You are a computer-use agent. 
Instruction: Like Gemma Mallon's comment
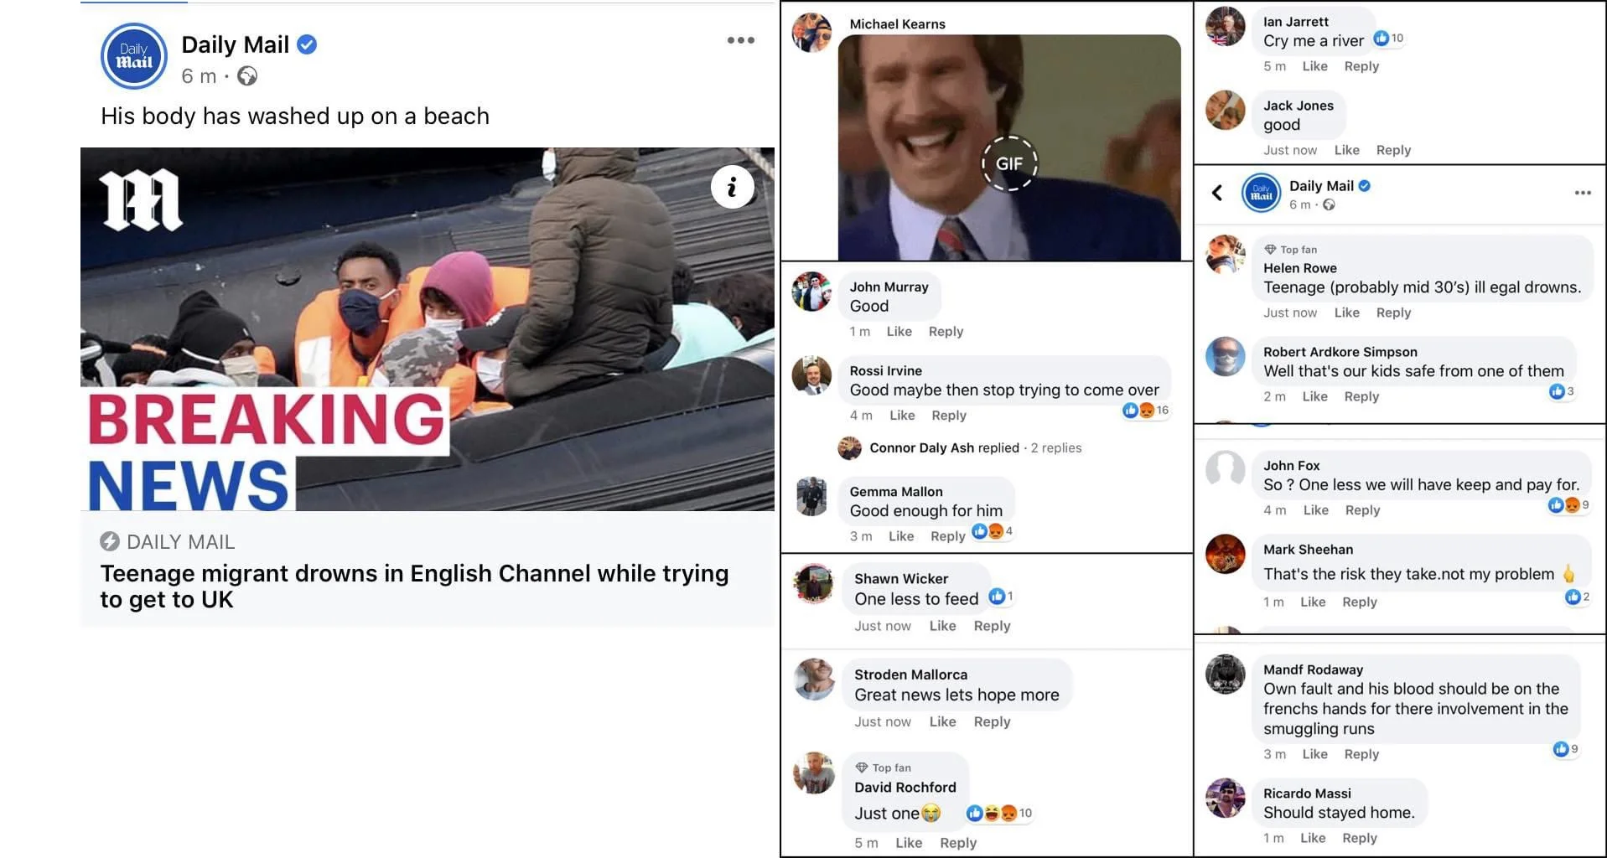click(901, 536)
